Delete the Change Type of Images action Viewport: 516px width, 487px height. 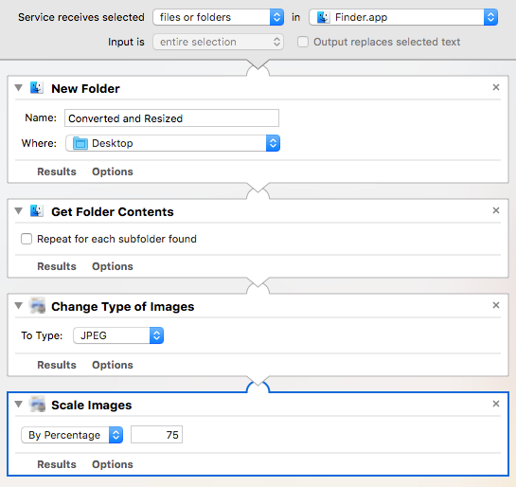pyautogui.click(x=496, y=305)
